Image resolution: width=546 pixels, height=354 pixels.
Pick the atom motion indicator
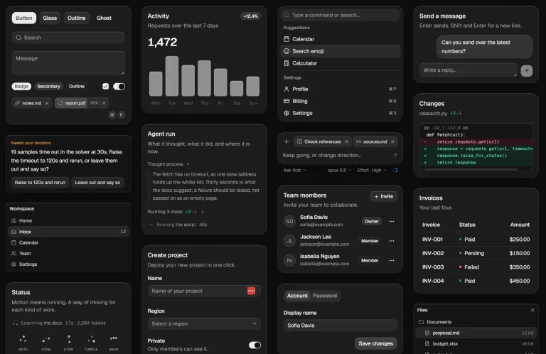pos(68,338)
